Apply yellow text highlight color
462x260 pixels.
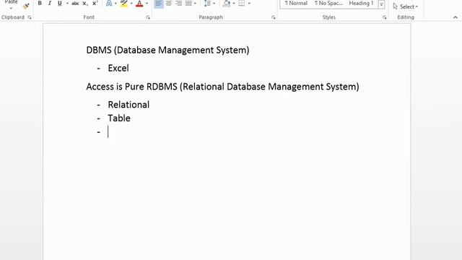point(124,3)
